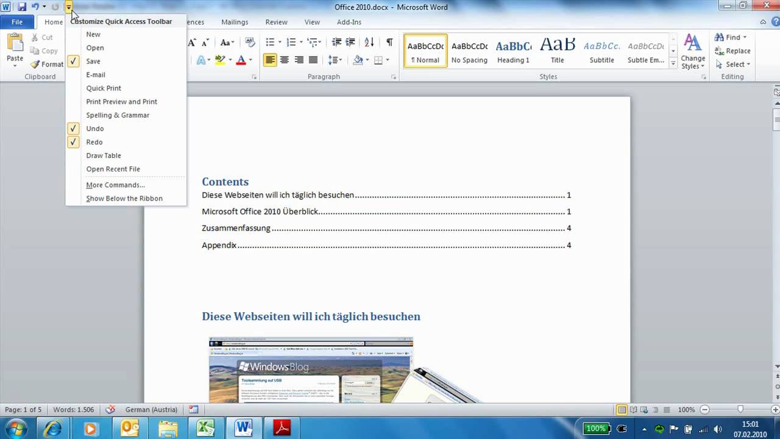
Task: Open the Select dropdown in Editing group
Action: click(x=732, y=65)
